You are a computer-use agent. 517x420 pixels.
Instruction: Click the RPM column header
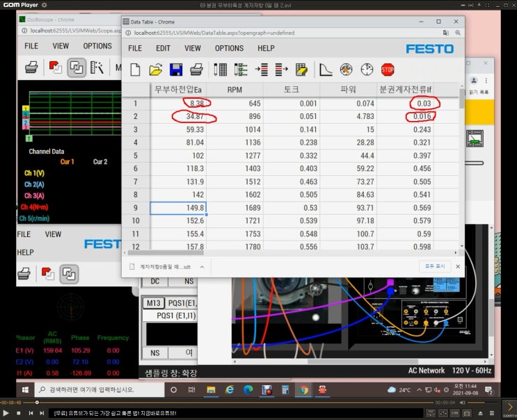(x=234, y=90)
